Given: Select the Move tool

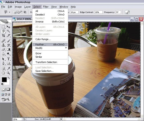Looking at the screenshot, I should pos(8,27).
